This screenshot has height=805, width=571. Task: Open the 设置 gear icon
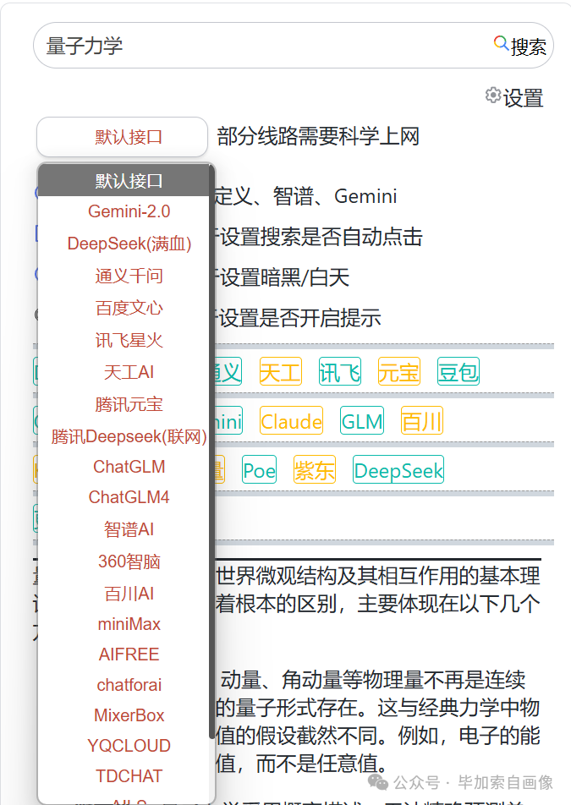[x=493, y=95]
